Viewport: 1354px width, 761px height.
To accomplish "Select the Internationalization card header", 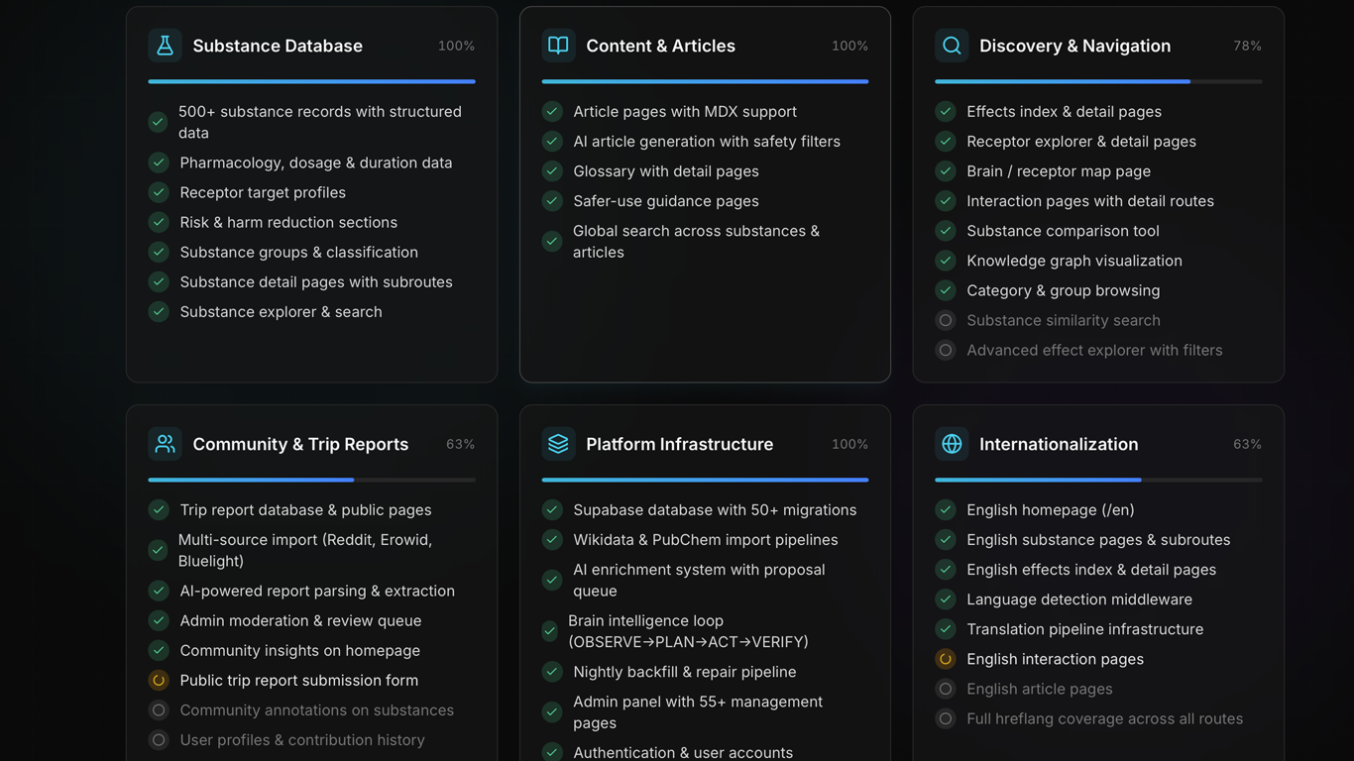I will tap(1059, 444).
